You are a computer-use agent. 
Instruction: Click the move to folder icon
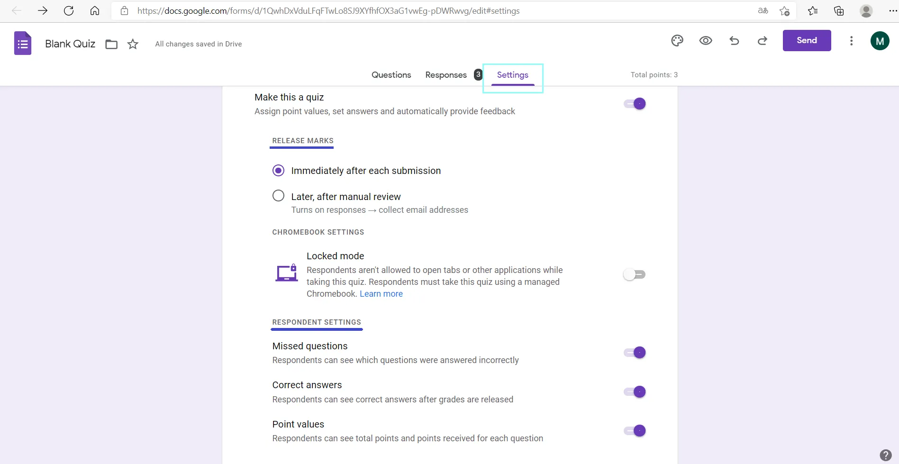111,44
